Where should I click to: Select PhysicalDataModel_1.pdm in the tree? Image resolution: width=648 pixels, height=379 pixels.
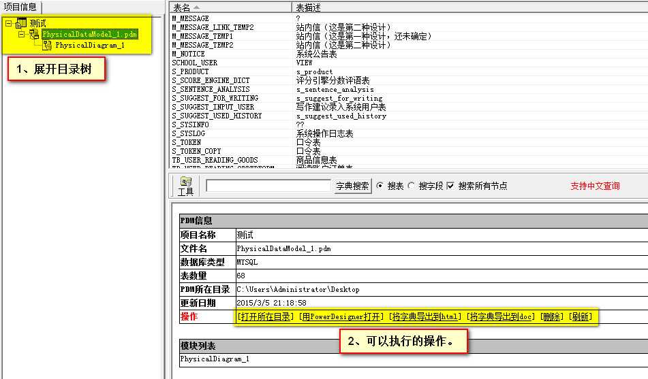click(x=90, y=34)
